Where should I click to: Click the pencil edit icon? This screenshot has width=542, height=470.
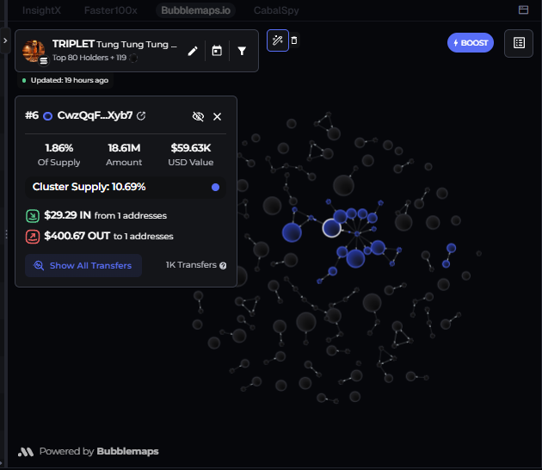tap(193, 51)
